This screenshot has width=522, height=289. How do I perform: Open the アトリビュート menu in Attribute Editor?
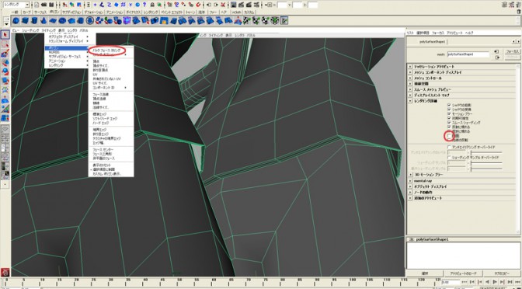point(454,33)
